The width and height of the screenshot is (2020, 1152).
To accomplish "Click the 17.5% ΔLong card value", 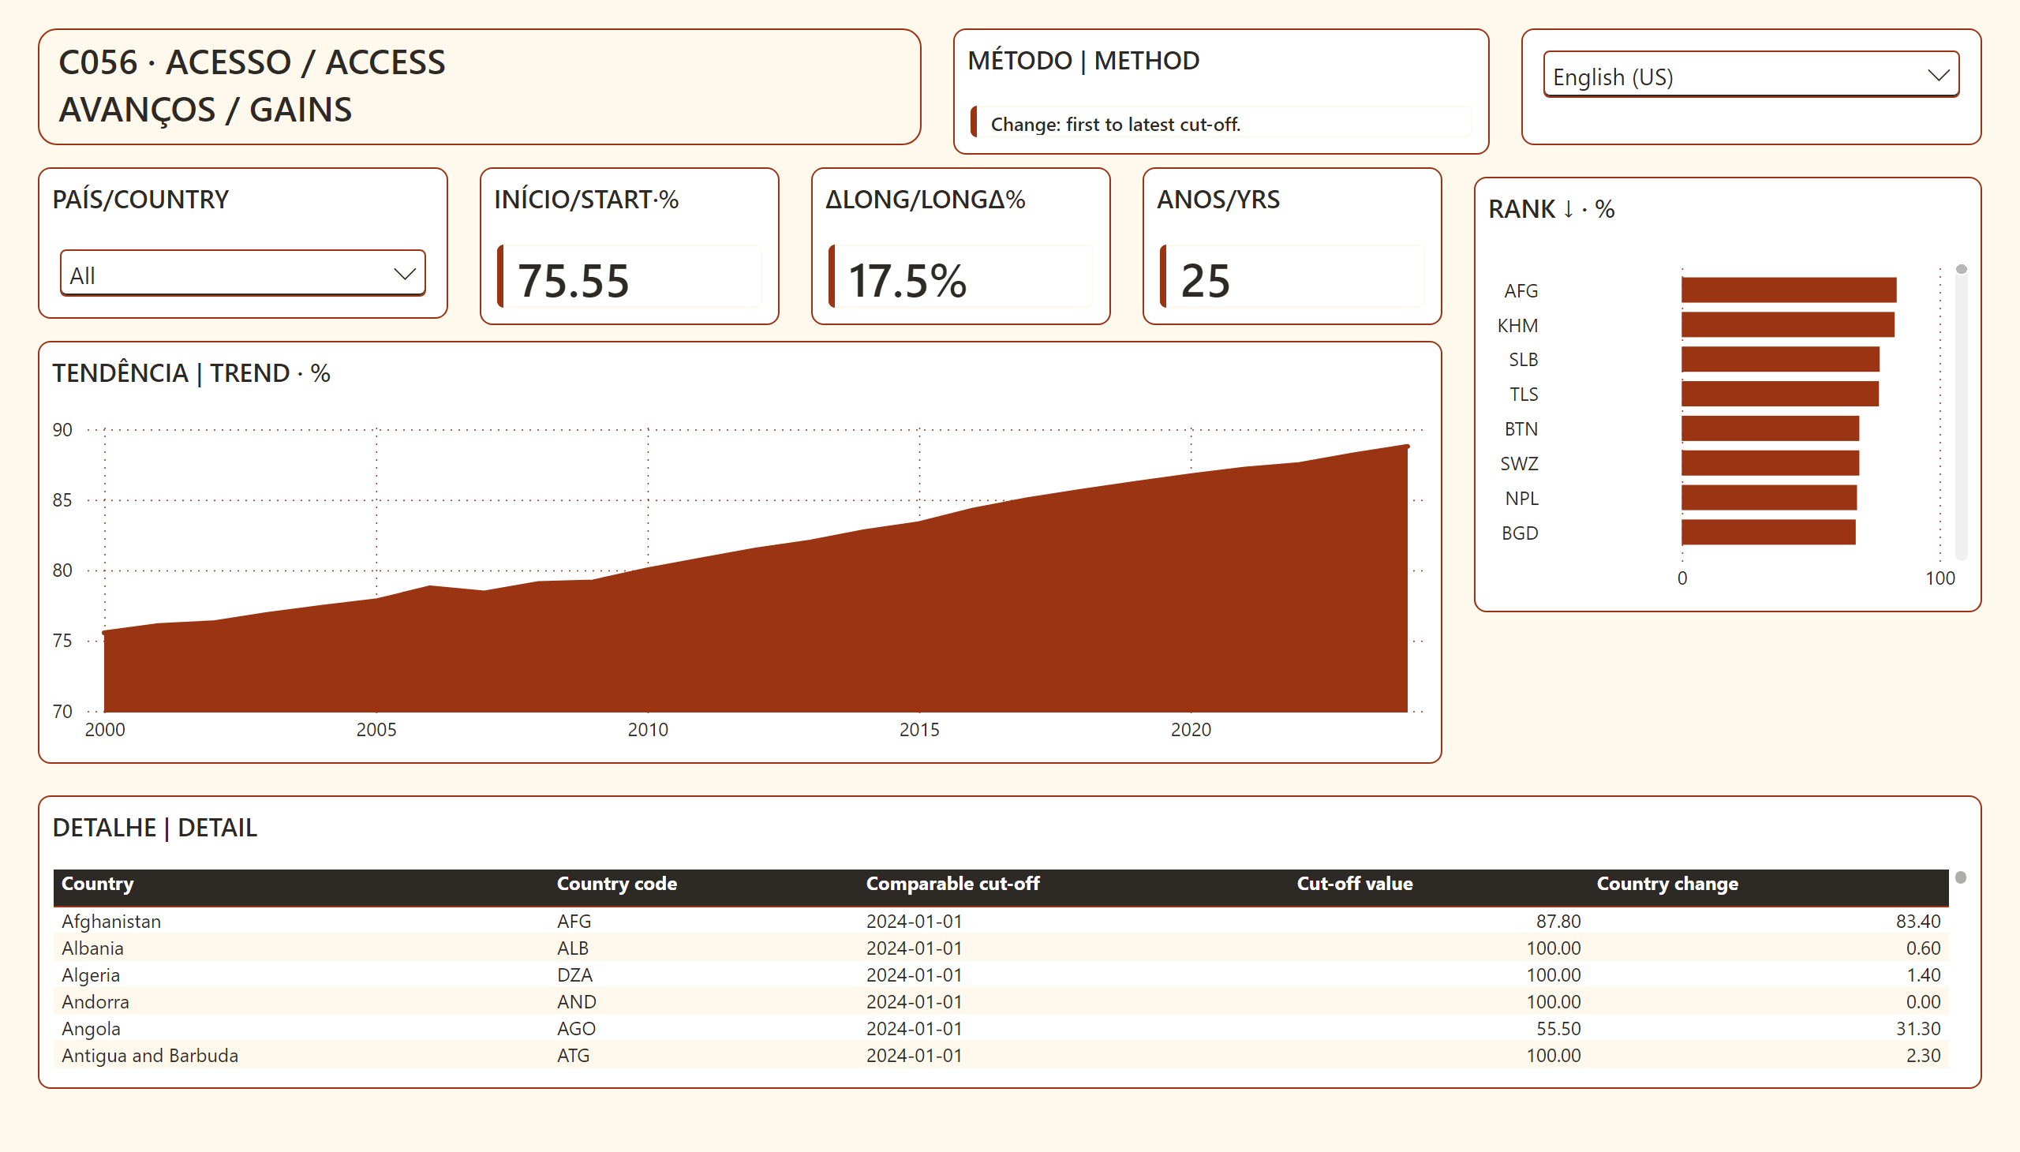I will click(907, 280).
